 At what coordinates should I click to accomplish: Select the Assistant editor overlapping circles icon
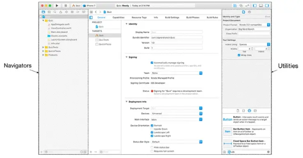(x=241, y=6)
